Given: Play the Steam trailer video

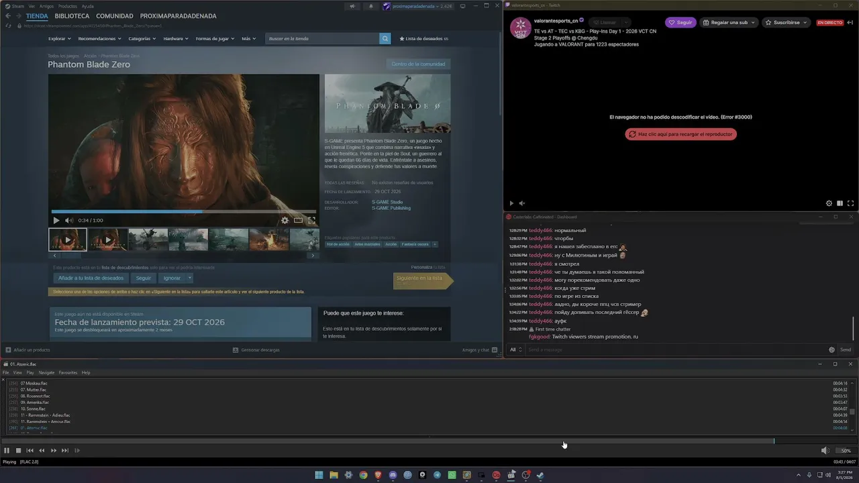Looking at the screenshot, I should (56, 220).
